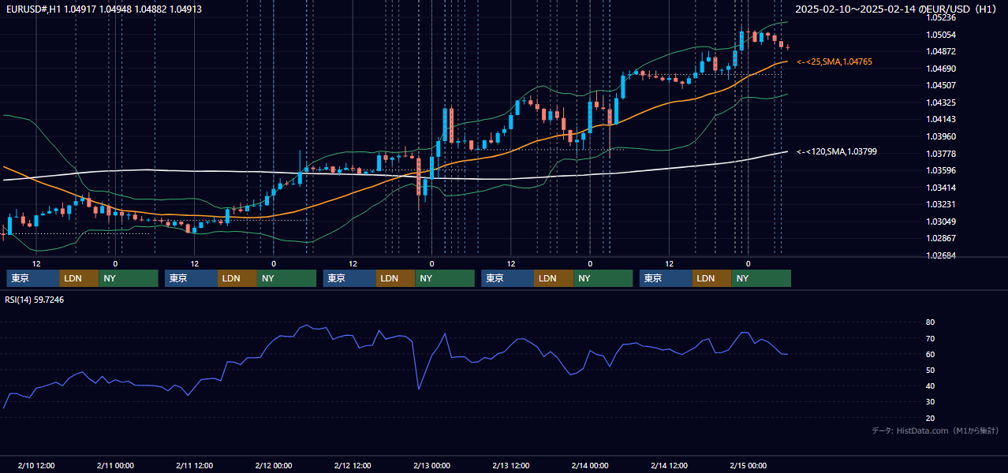The width and height of the screenshot is (1008, 473).
Task: Click the 2/13 00:00 date label
Action: pyautogui.click(x=431, y=466)
